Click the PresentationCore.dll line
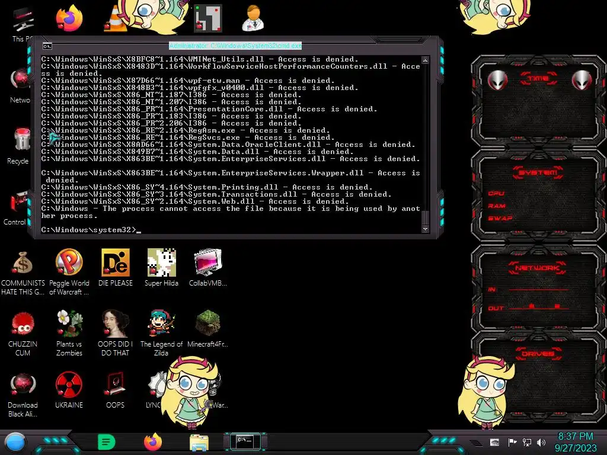 [209, 109]
